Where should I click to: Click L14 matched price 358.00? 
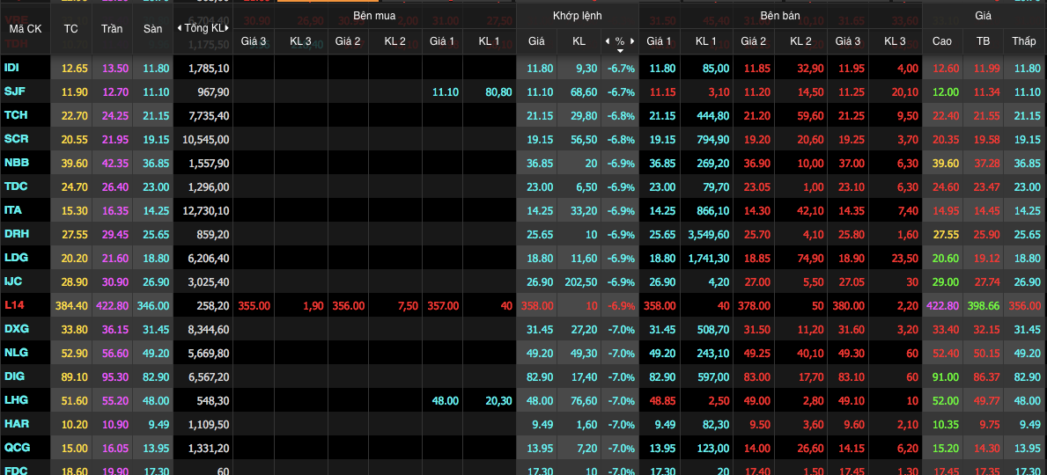click(x=536, y=305)
